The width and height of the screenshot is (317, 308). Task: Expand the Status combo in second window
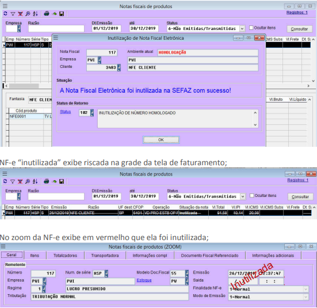pos(243,196)
